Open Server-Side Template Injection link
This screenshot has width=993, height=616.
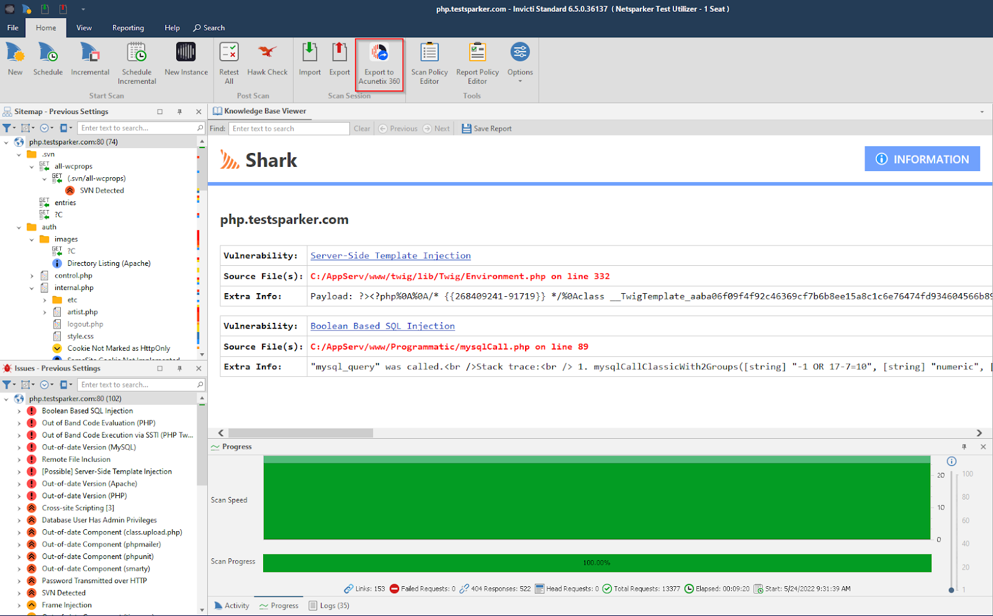[390, 255]
